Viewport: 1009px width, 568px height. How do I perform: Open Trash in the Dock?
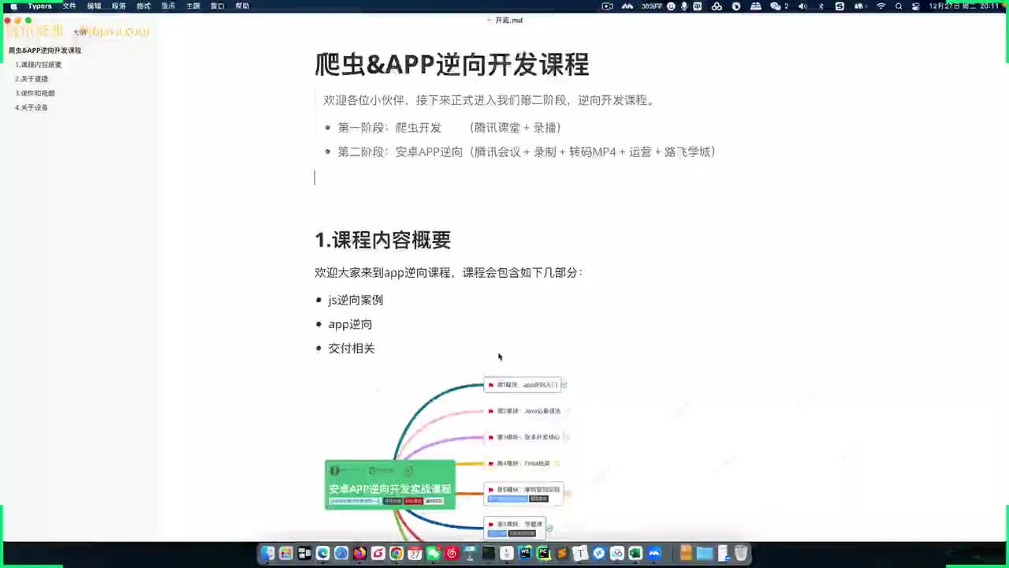tap(741, 554)
